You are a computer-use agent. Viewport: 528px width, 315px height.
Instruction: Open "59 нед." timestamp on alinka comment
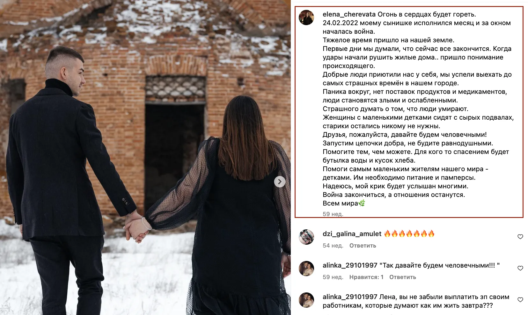click(333, 277)
